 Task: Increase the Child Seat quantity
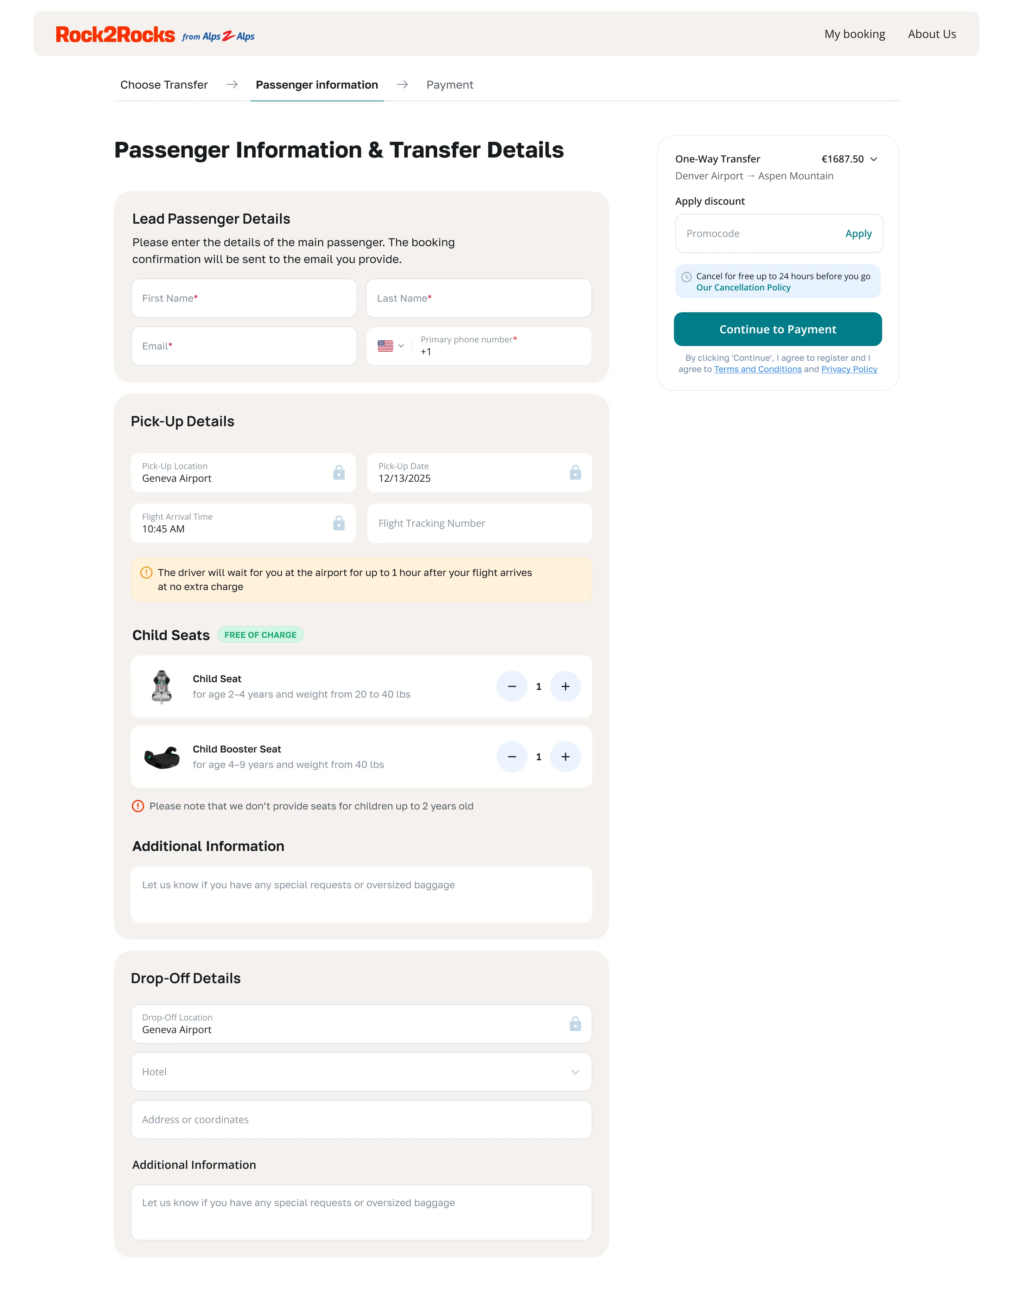[x=565, y=686]
